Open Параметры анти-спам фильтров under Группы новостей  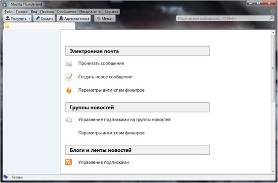tap(111, 133)
